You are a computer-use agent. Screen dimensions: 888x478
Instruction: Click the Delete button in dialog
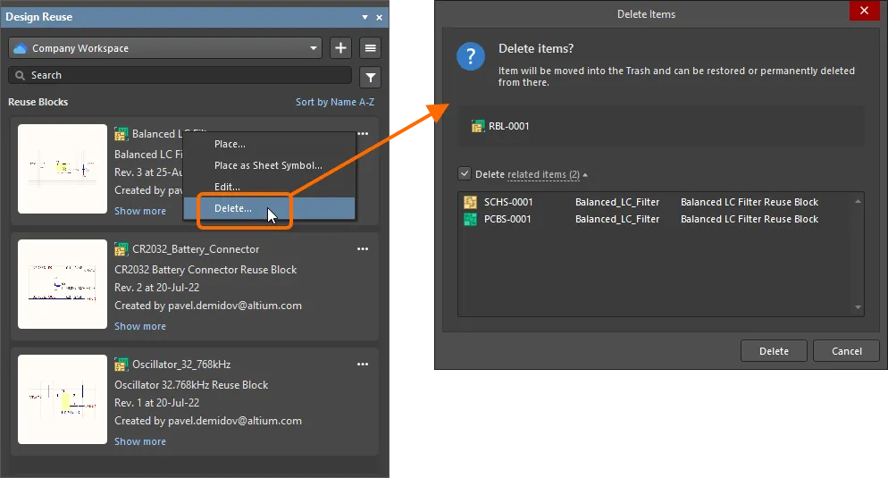pos(774,351)
